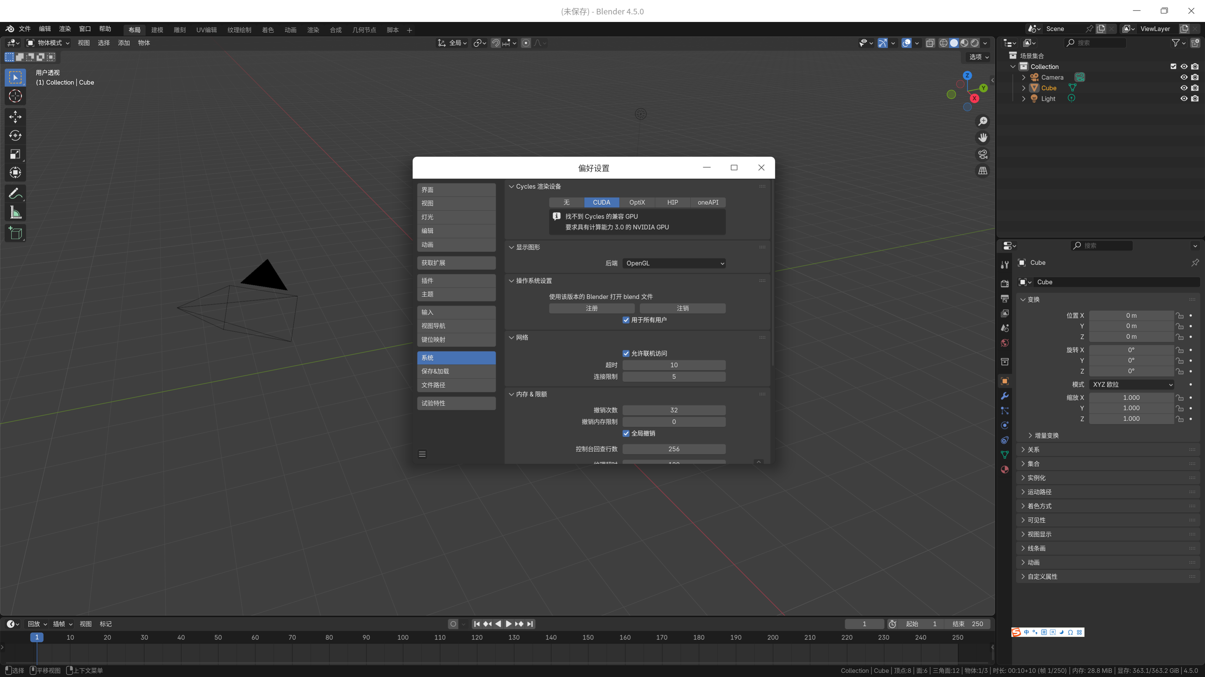Switch to the UV编辑 workspace tab
The height and width of the screenshot is (677, 1205).
[206, 30]
